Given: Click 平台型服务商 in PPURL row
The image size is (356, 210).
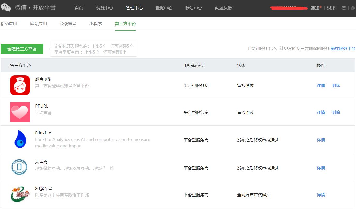Looking at the screenshot, I should click(x=196, y=112).
